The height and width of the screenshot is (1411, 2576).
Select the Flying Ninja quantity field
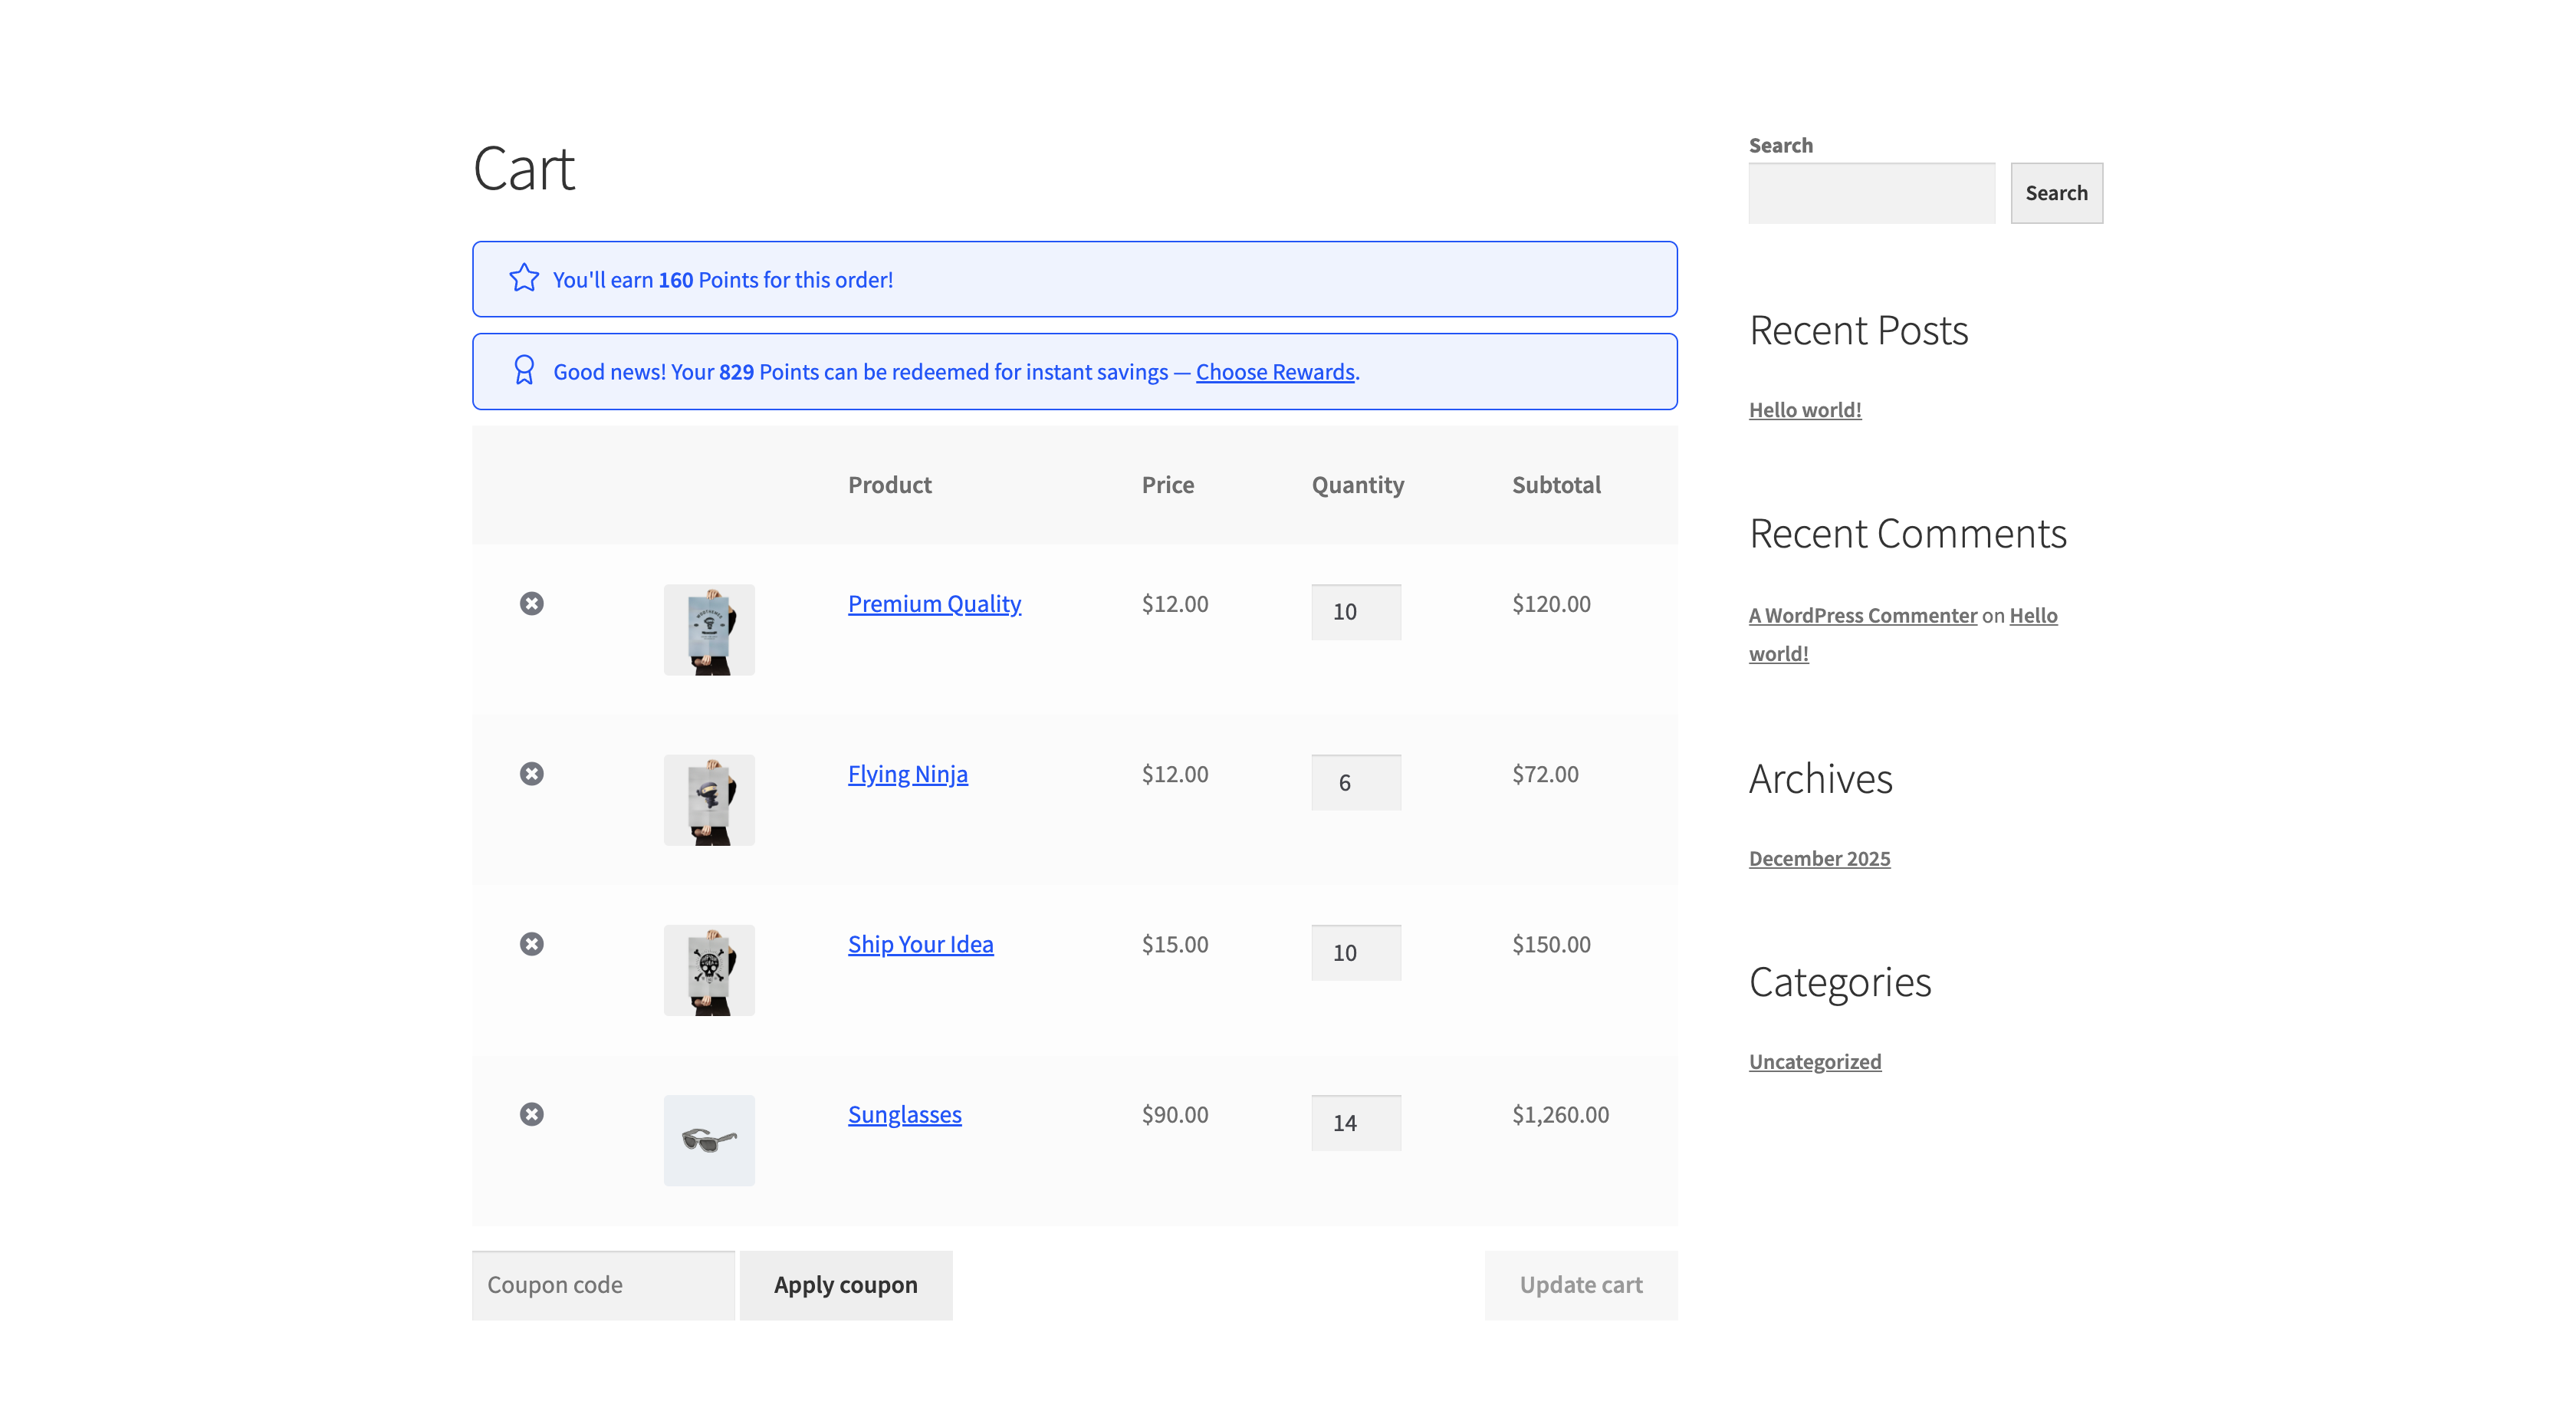pyautogui.click(x=1355, y=782)
